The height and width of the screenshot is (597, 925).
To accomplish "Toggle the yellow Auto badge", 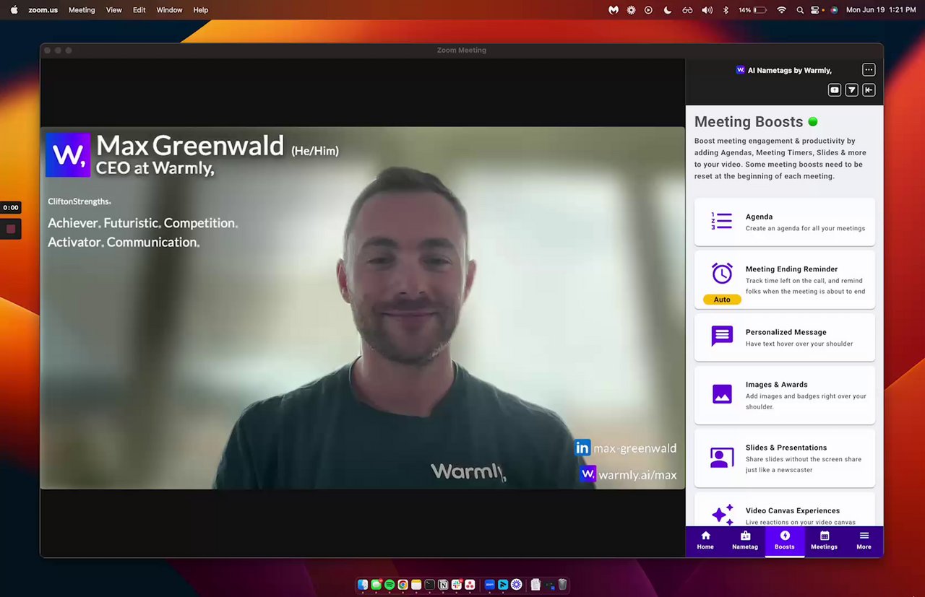I will 722,300.
